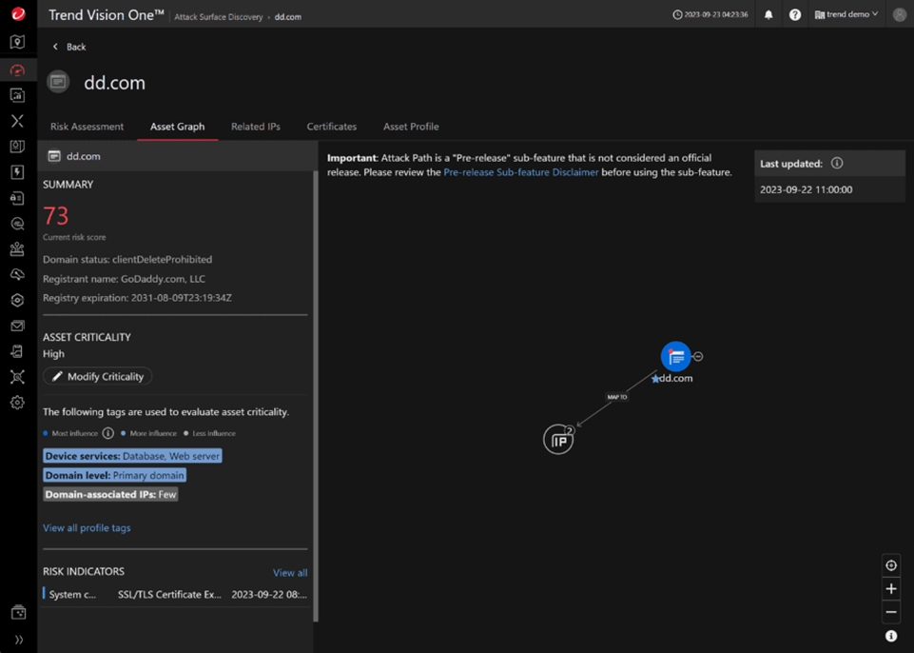
Task: Open the gear settings sidebar icon
Action: pos(17,403)
